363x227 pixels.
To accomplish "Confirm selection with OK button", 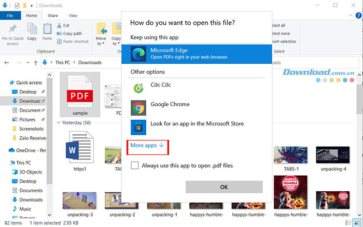I will (224, 187).
